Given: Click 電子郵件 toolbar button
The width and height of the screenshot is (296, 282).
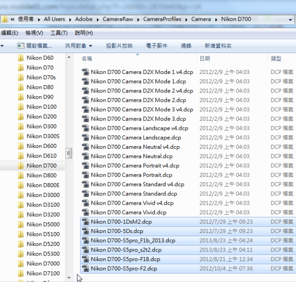Looking at the screenshot, I should point(157,46).
